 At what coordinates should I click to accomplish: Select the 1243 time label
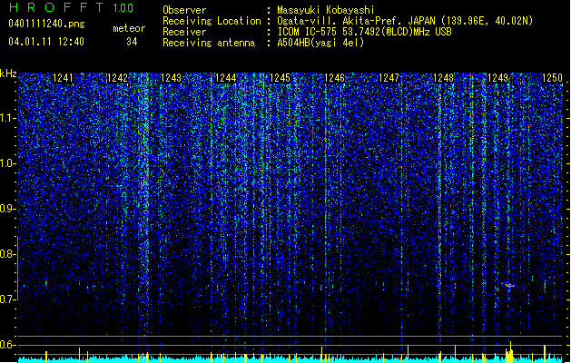pos(172,78)
